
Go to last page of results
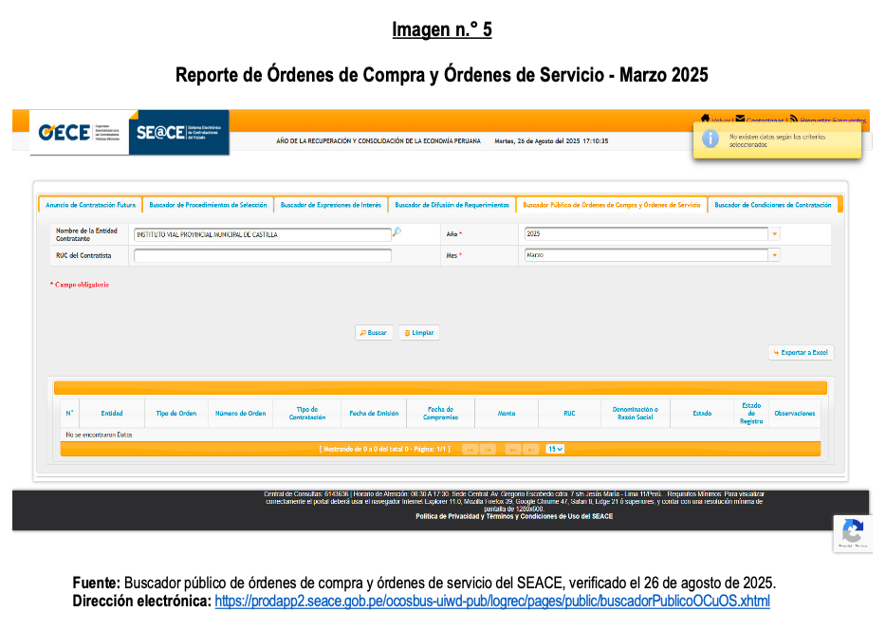click(x=531, y=449)
